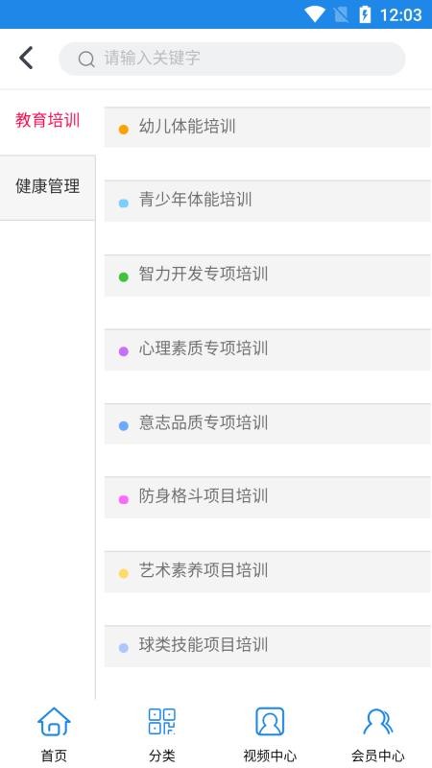This screenshot has width=432, height=768.
Task: Tap 防身格斗项目培训 entry
Action: (268, 497)
